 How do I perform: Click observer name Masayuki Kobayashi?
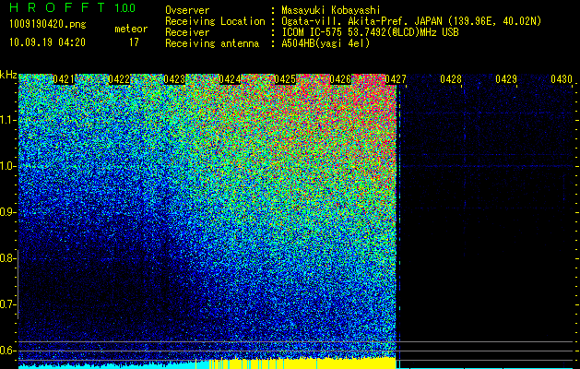[x=331, y=10]
